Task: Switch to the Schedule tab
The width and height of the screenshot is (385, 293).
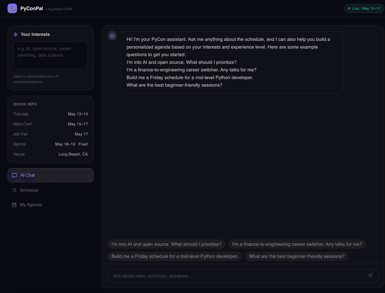Action: (51, 190)
